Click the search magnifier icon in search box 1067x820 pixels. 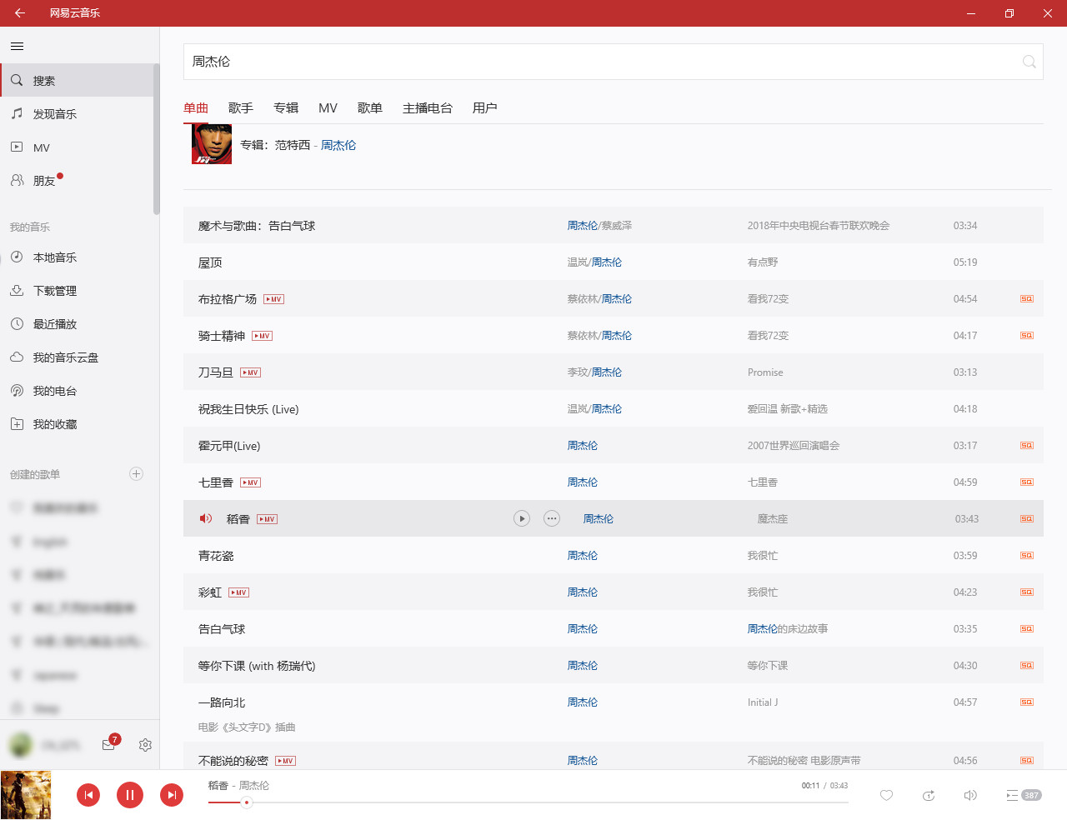(1029, 62)
